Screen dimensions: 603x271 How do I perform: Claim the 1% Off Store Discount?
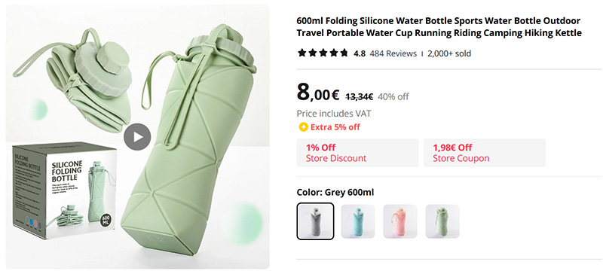click(x=357, y=153)
